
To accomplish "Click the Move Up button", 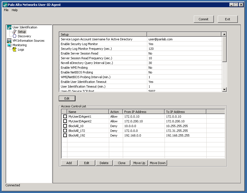I will (x=139, y=163).
